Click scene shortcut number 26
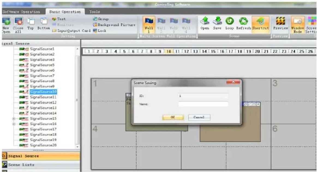Image resolution: width=317 pixels, height=172 pixels. [310, 51]
